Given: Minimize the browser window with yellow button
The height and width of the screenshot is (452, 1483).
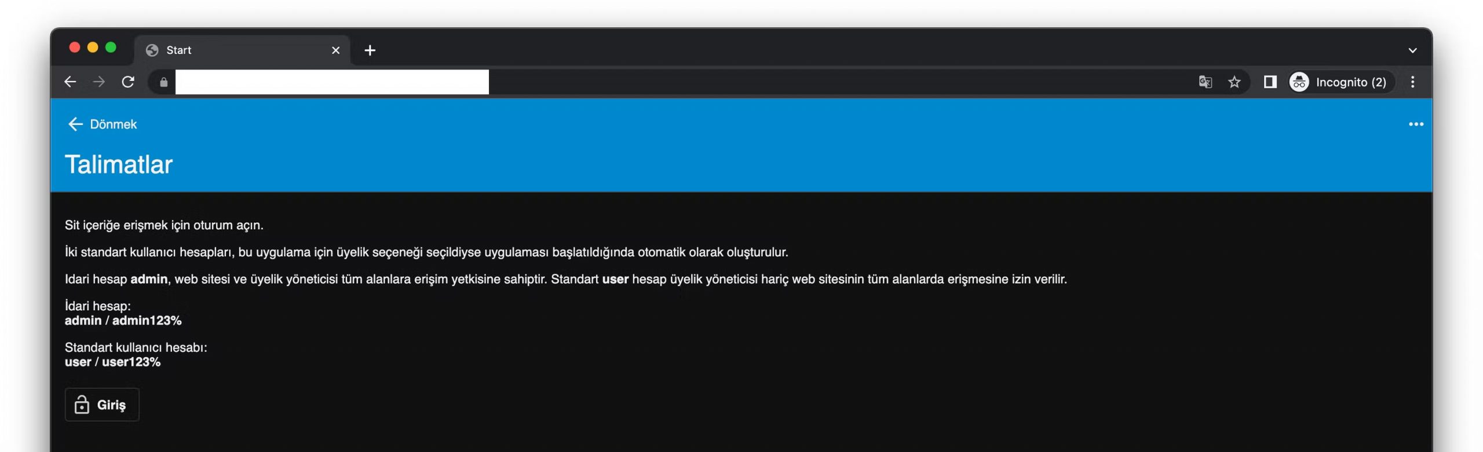Looking at the screenshot, I should click(x=93, y=47).
